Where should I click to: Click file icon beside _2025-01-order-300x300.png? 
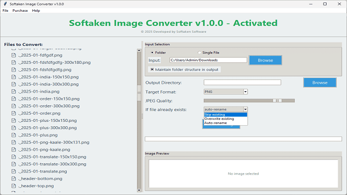tap(14, 106)
